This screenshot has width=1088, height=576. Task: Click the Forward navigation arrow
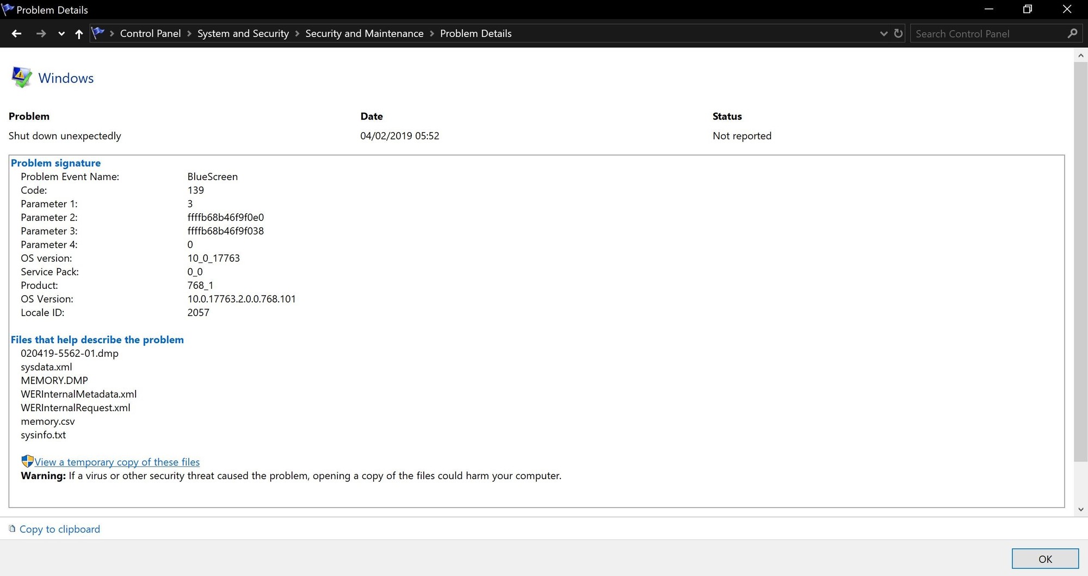41,34
